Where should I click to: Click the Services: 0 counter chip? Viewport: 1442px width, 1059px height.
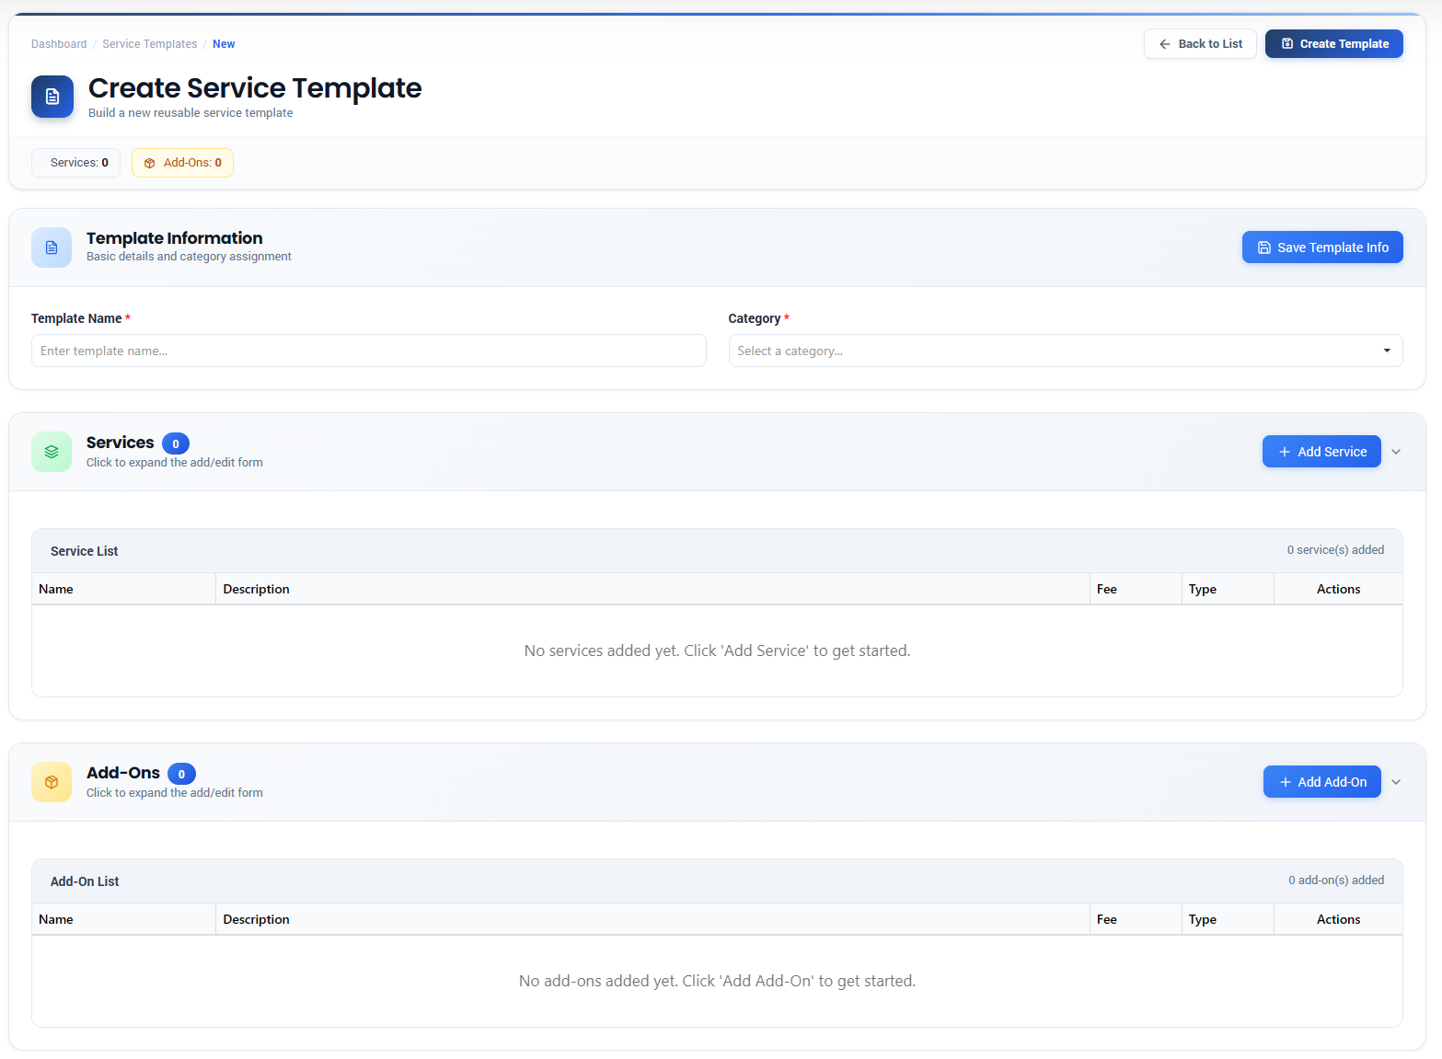[x=76, y=163]
